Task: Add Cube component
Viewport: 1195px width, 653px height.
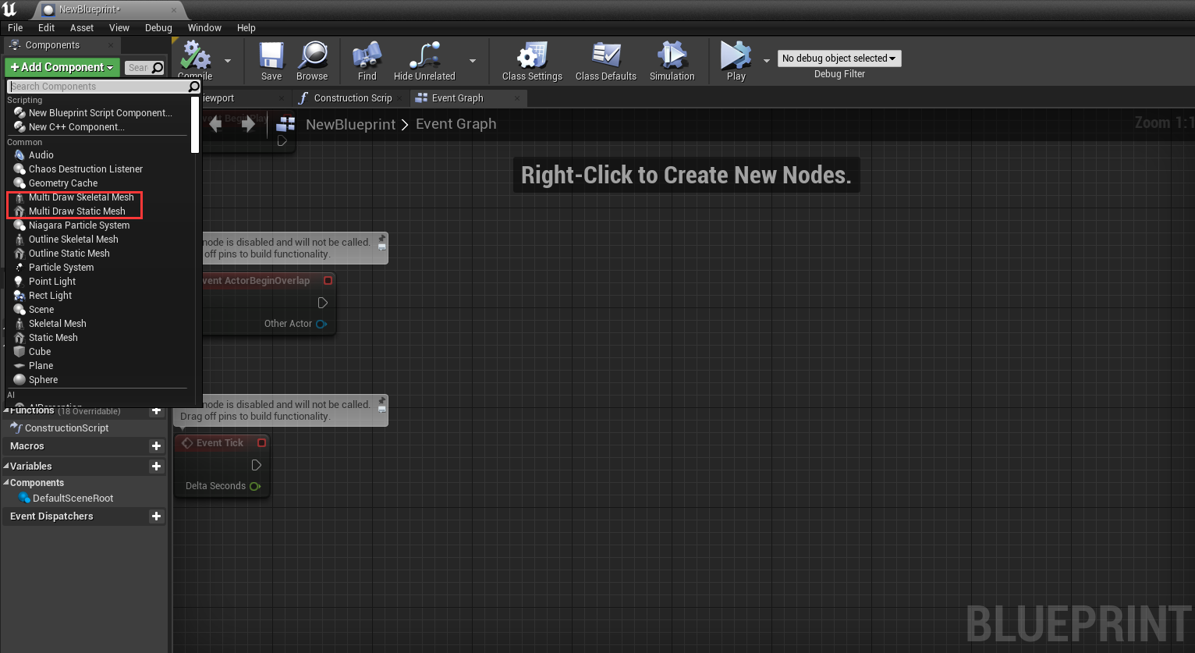Action: point(40,352)
